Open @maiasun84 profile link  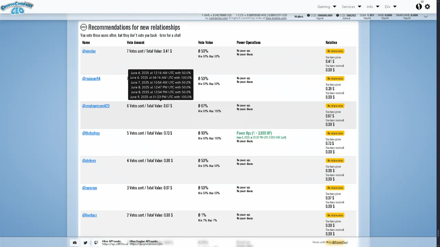tap(91, 79)
